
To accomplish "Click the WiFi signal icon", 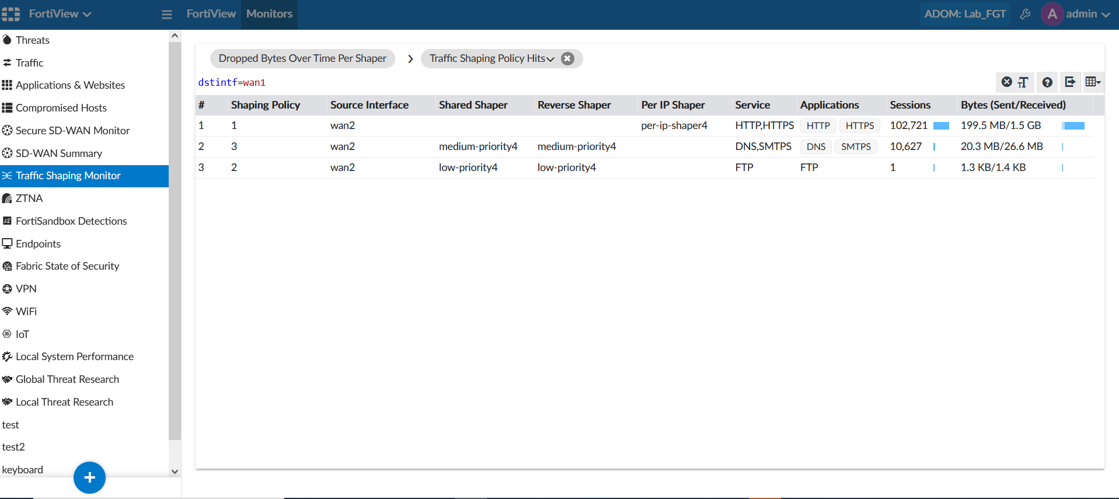I will pos(7,311).
